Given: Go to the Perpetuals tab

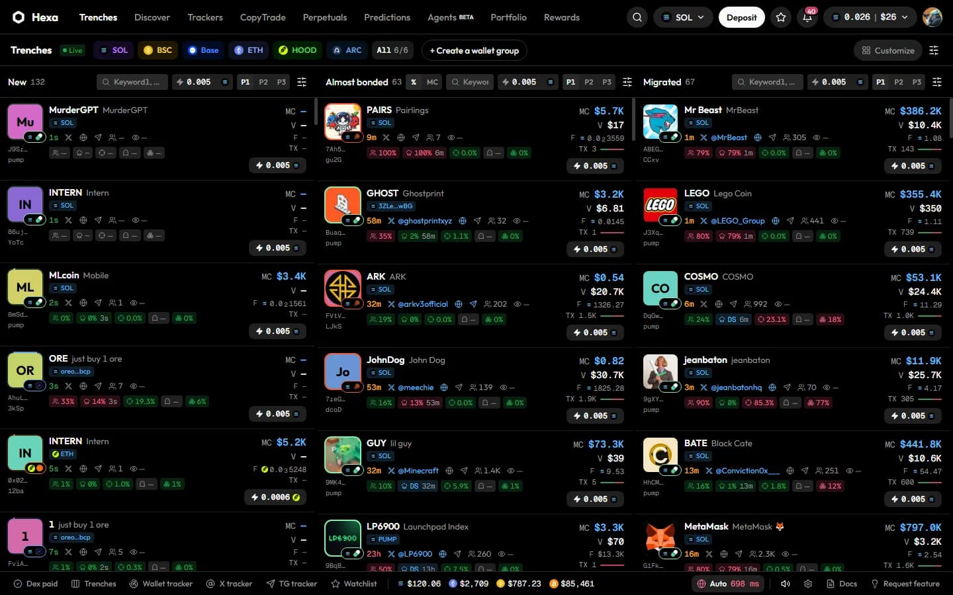Looking at the screenshot, I should 325,17.
